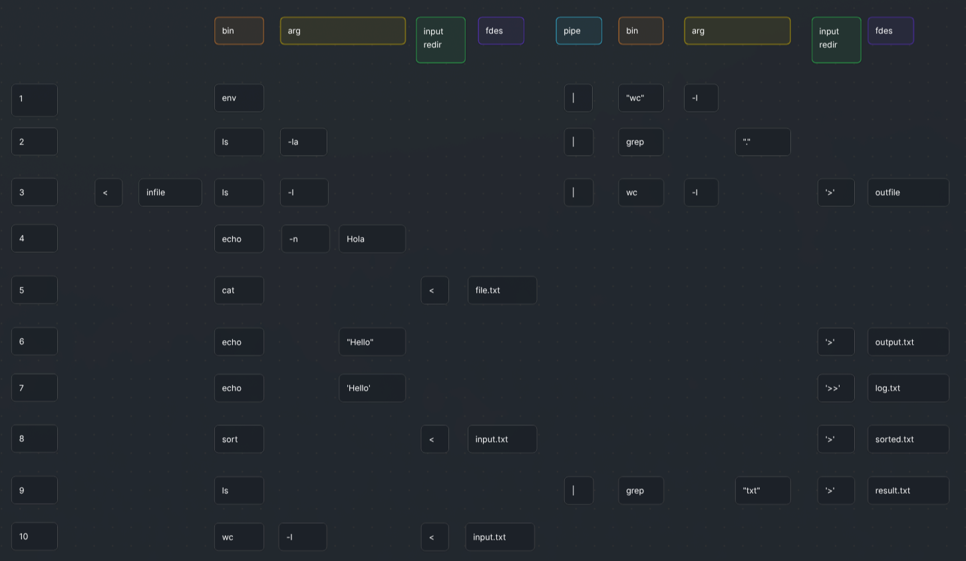This screenshot has width=966, height=561.
Task: Select the Hola argument box
Action: (372, 239)
